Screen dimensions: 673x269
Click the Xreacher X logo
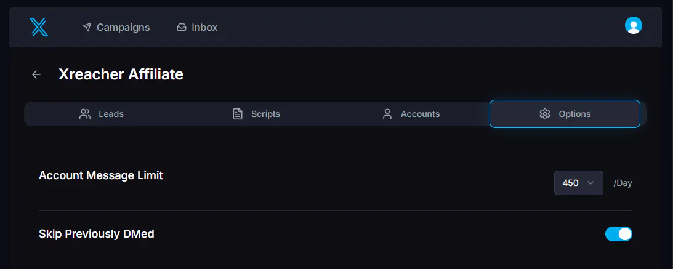point(39,27)
